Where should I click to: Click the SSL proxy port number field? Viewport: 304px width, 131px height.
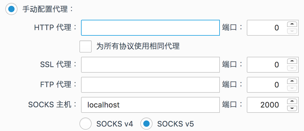[x=266, y=65]
